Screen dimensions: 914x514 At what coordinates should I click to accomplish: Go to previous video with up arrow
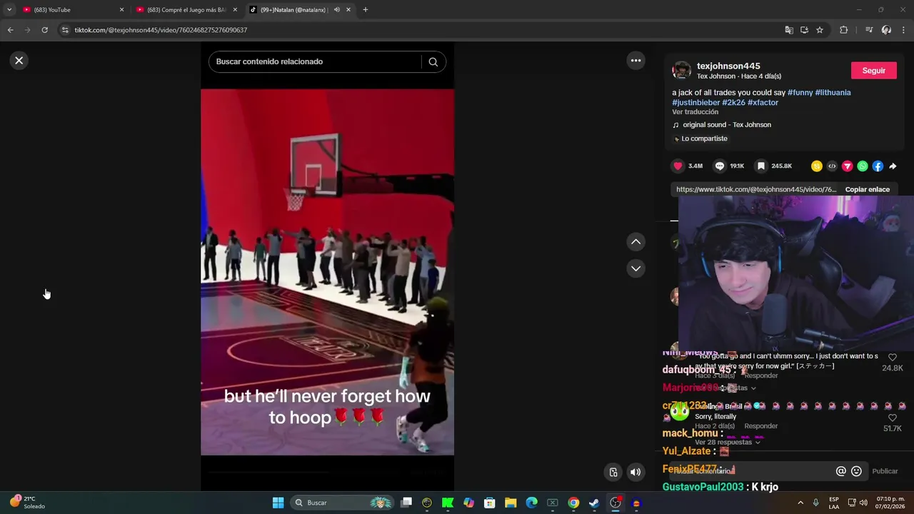tap(636, 242)
